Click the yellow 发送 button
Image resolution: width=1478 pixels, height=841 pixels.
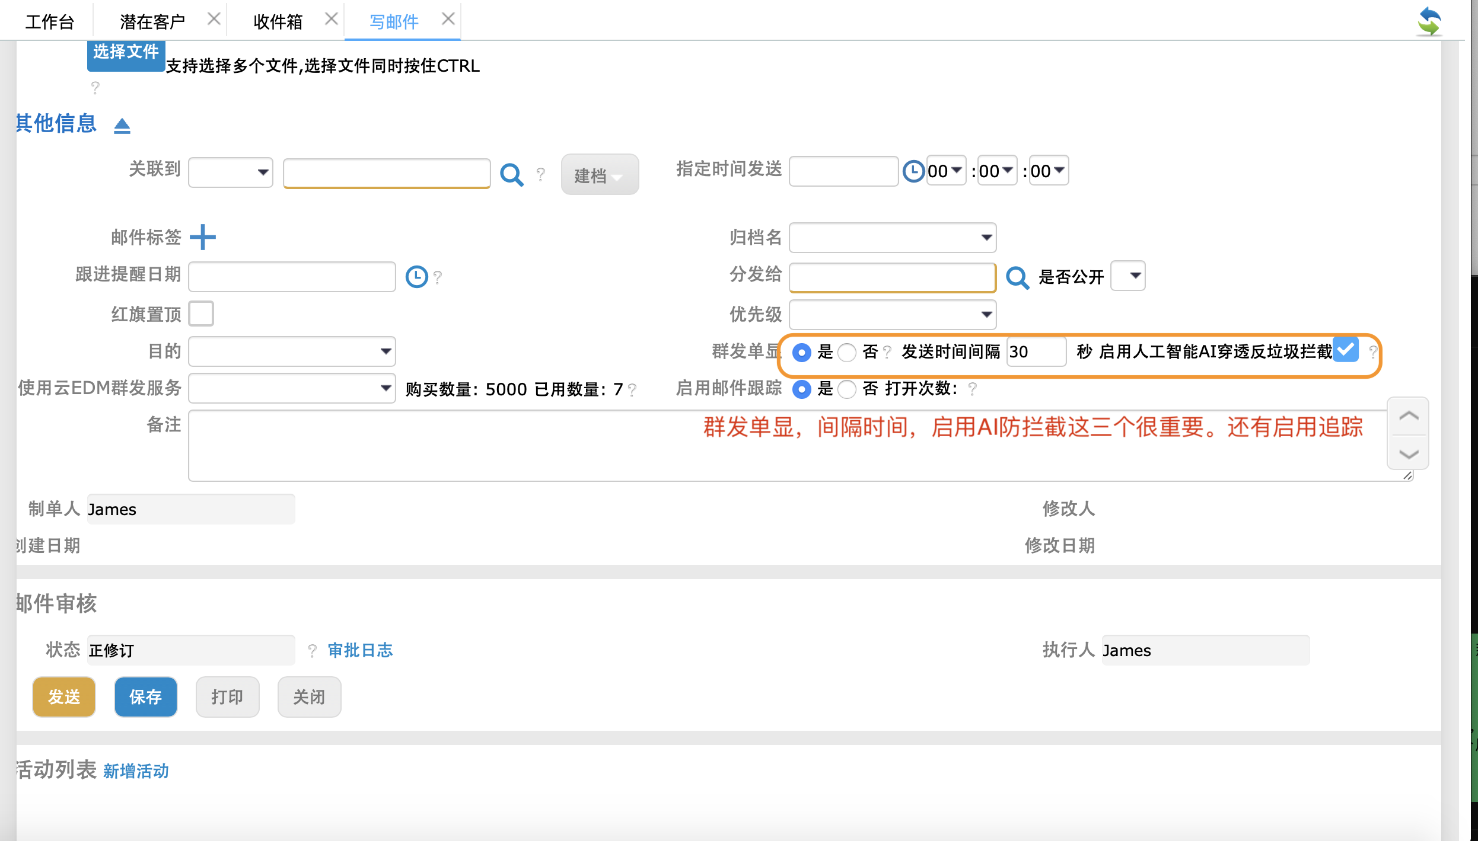point(64,696)
